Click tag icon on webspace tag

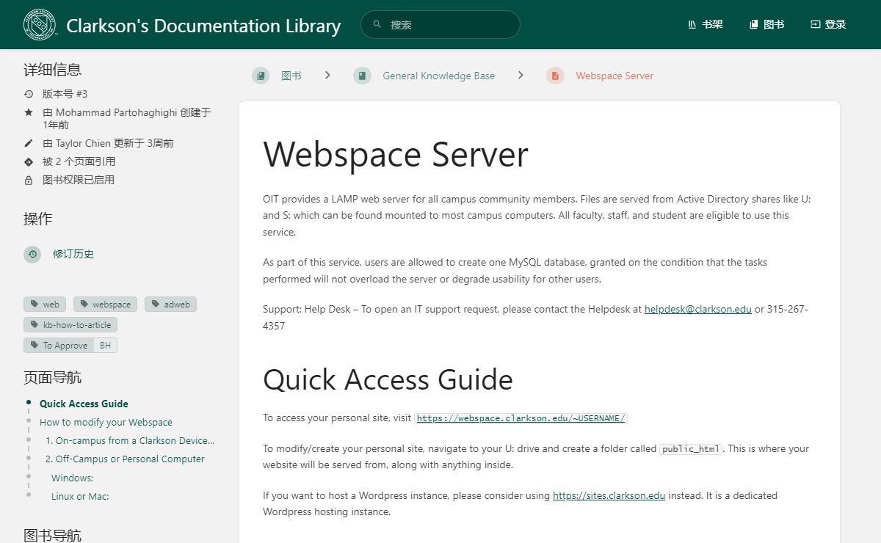pos(84,304)
